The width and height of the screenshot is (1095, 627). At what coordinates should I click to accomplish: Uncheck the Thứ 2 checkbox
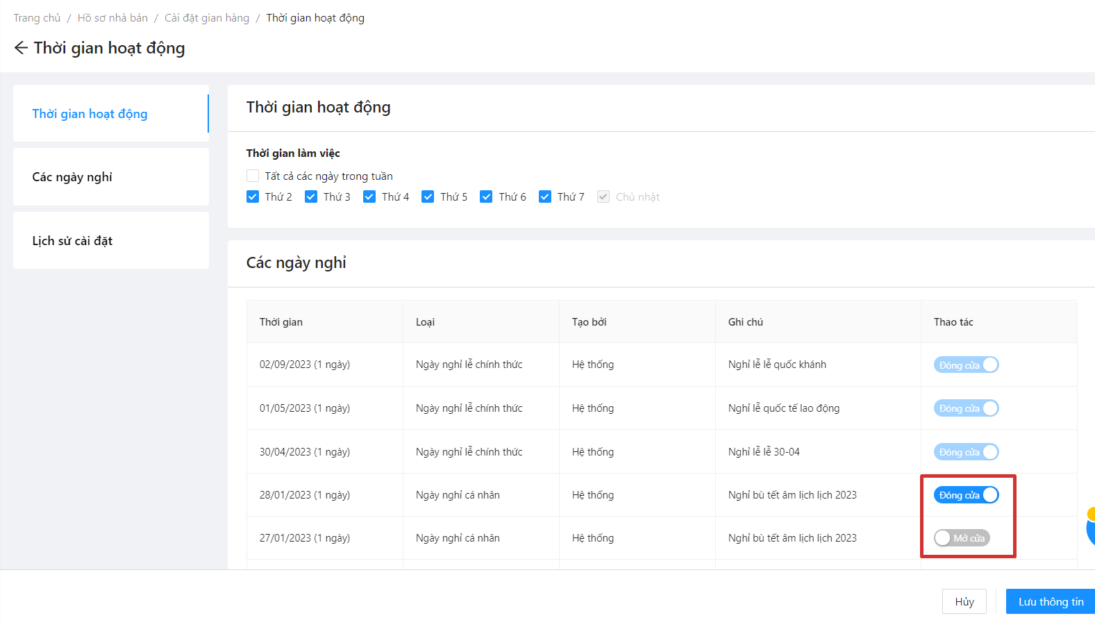[253, 197]
